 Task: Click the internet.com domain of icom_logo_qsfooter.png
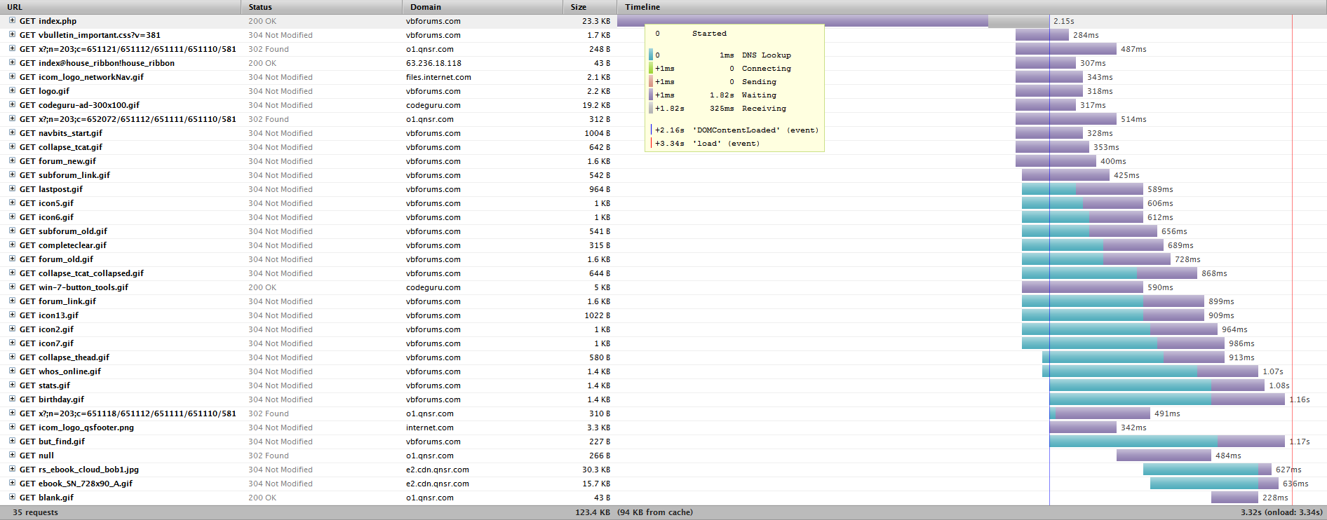pos(429,427)
